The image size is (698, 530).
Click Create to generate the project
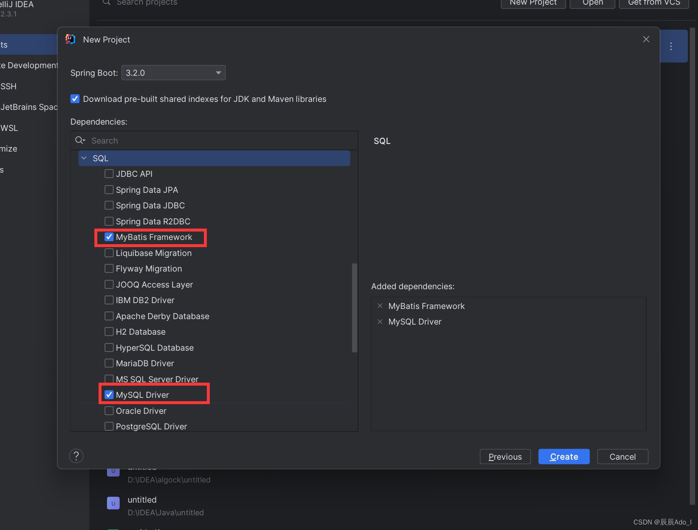click(564, 456)
